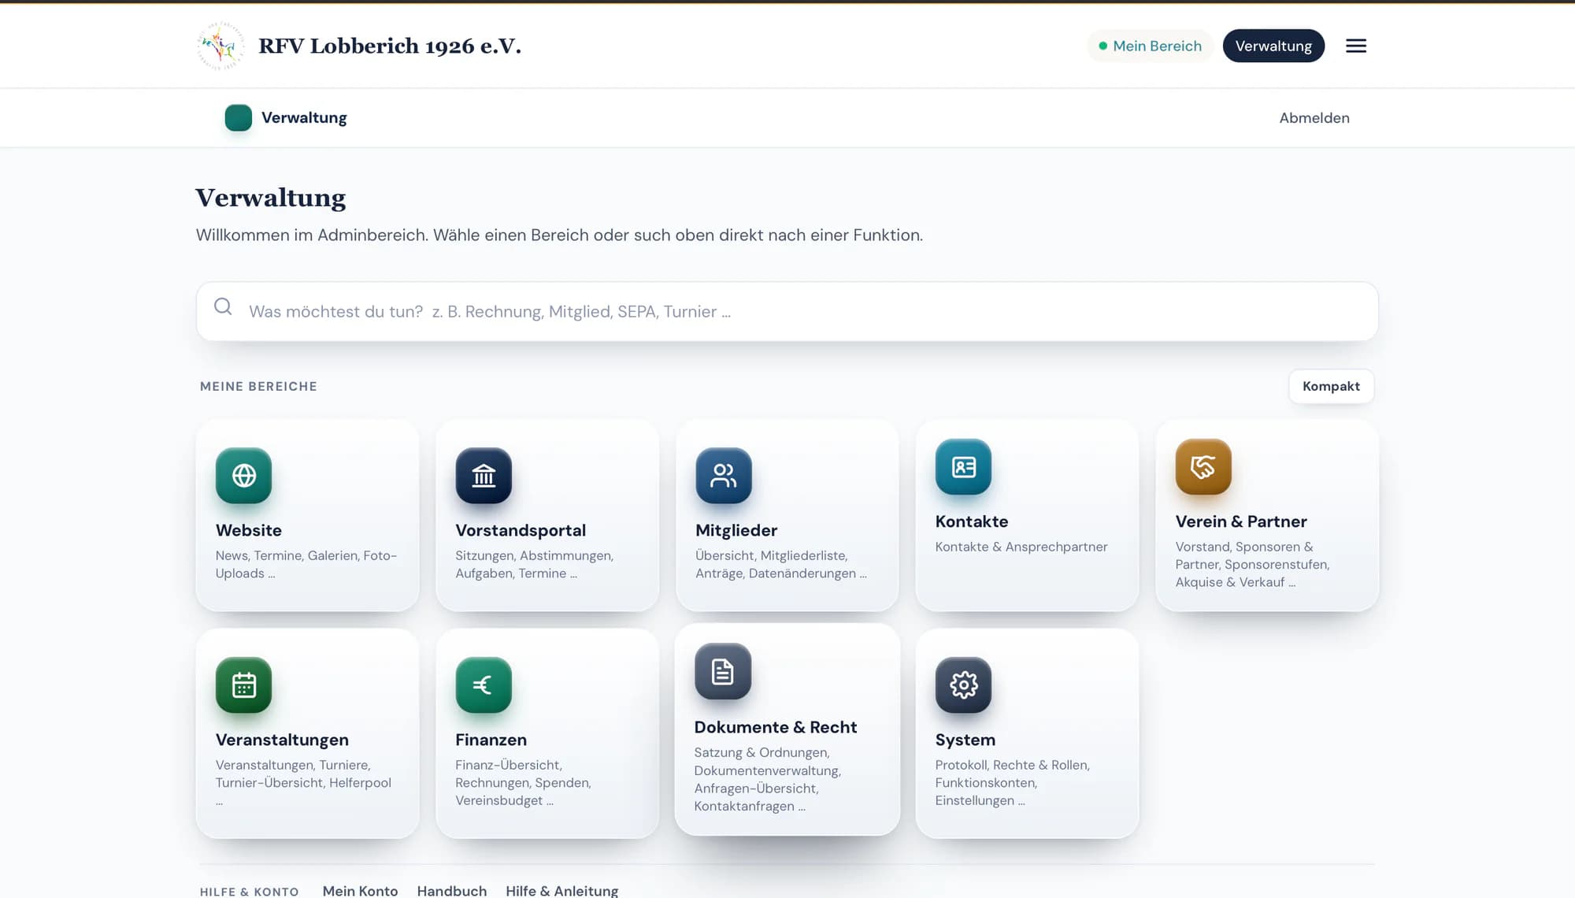Click Abmelden to log out
1575x898 pixels.
pyautogui.click(x=1314, y=118)
